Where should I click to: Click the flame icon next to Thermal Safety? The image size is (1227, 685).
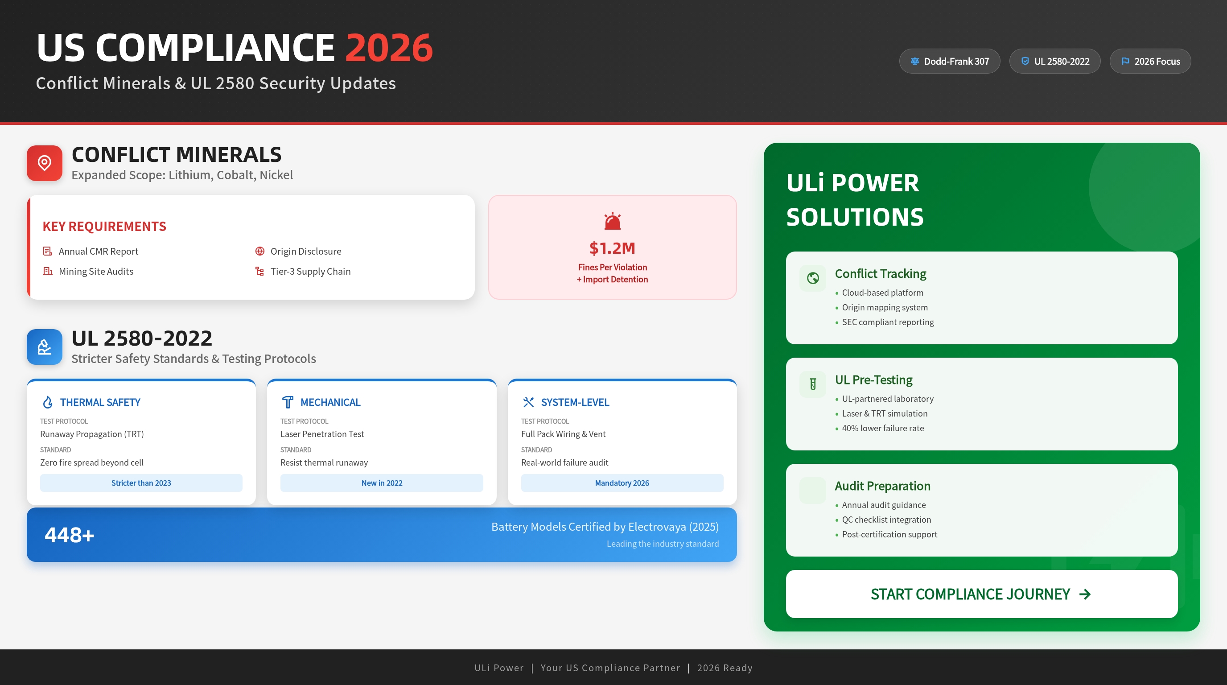click(x=48, y=402)
